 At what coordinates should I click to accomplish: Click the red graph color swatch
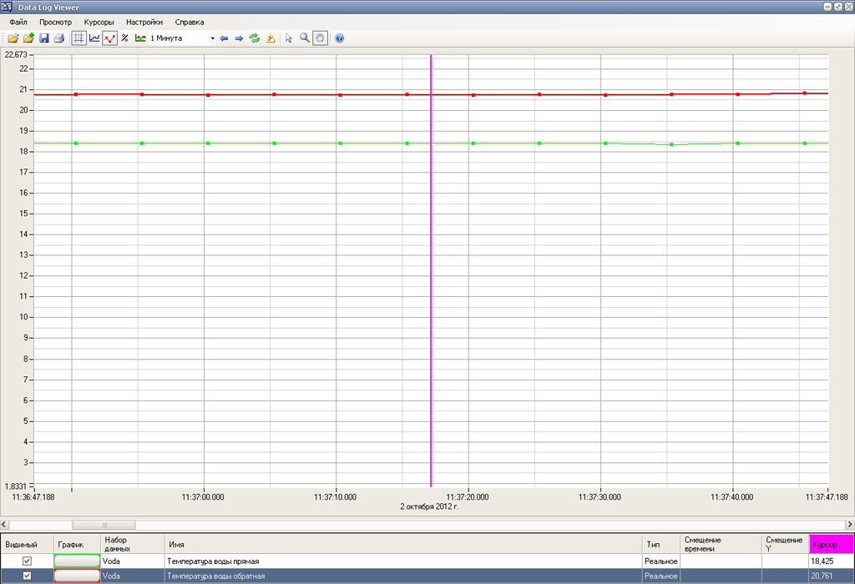[x=77, y=576]
